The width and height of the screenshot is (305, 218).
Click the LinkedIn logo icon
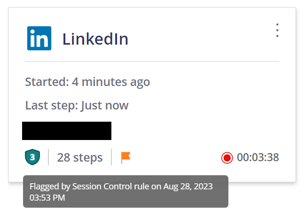[39, 39]
